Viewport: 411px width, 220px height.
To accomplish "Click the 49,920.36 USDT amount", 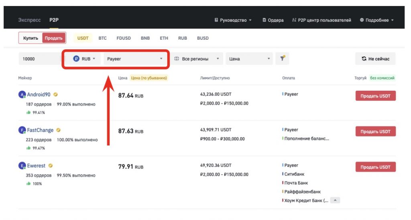I will [216, 165].
